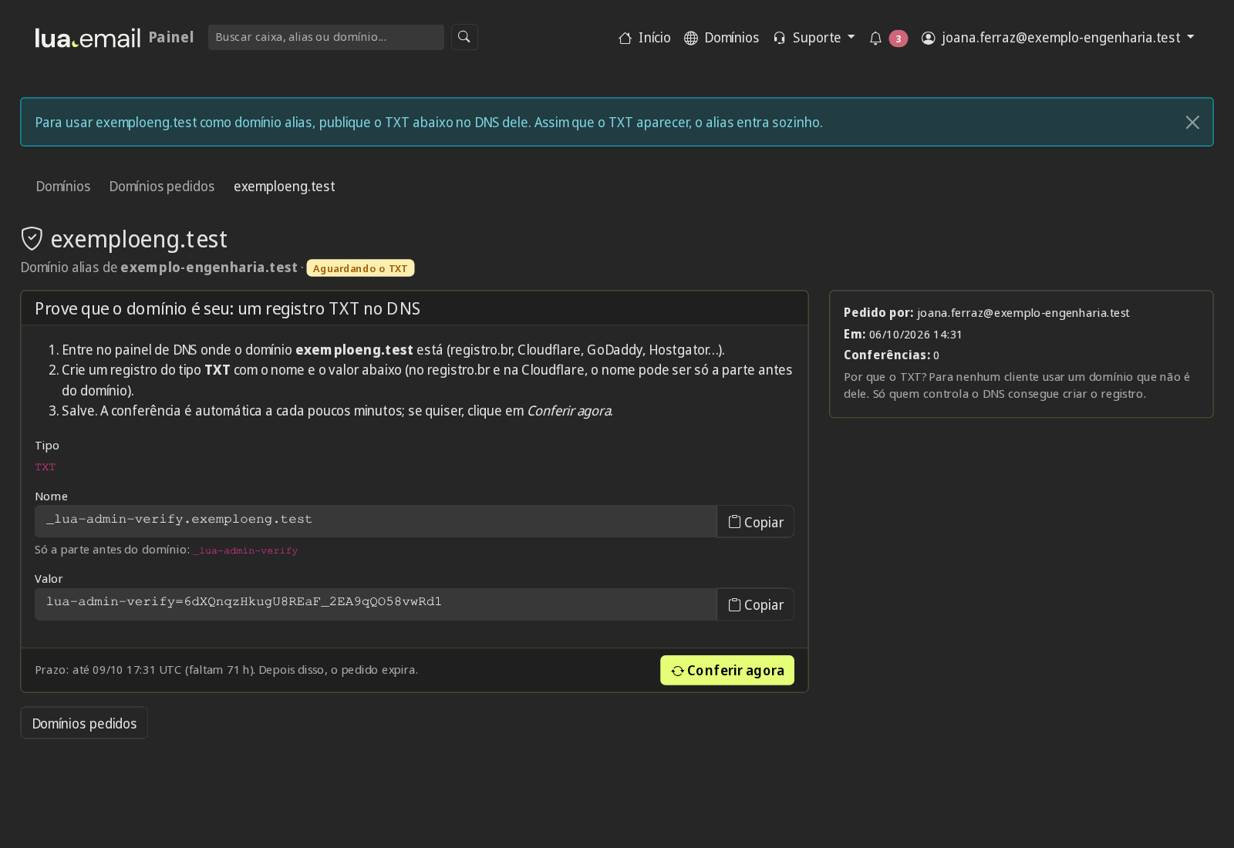The width and height of the screenshot is (1234, 848).
Task: Click the TXT type value under Tipo
Action: coord(46,467)
